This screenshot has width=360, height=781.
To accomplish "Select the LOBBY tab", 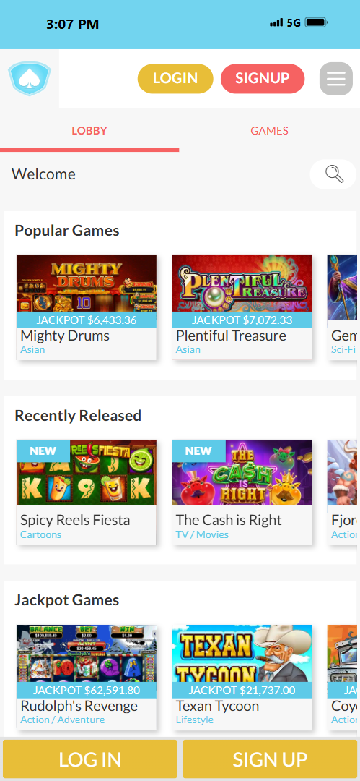I will point(89,130).
